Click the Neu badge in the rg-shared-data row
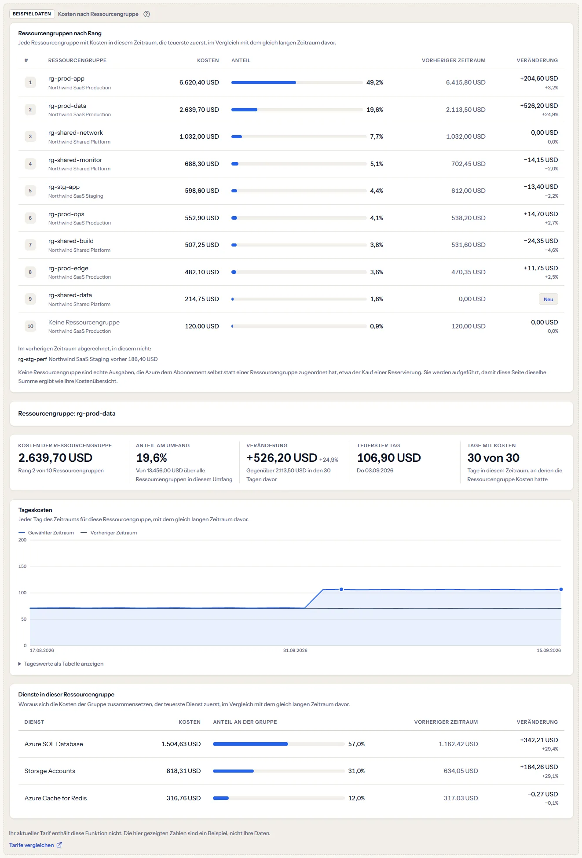 (548, 299)
